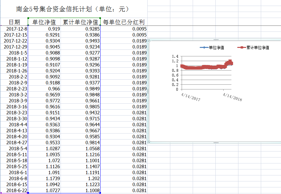Select the 4/14/2018 horizontal axis label

point(232,97)
